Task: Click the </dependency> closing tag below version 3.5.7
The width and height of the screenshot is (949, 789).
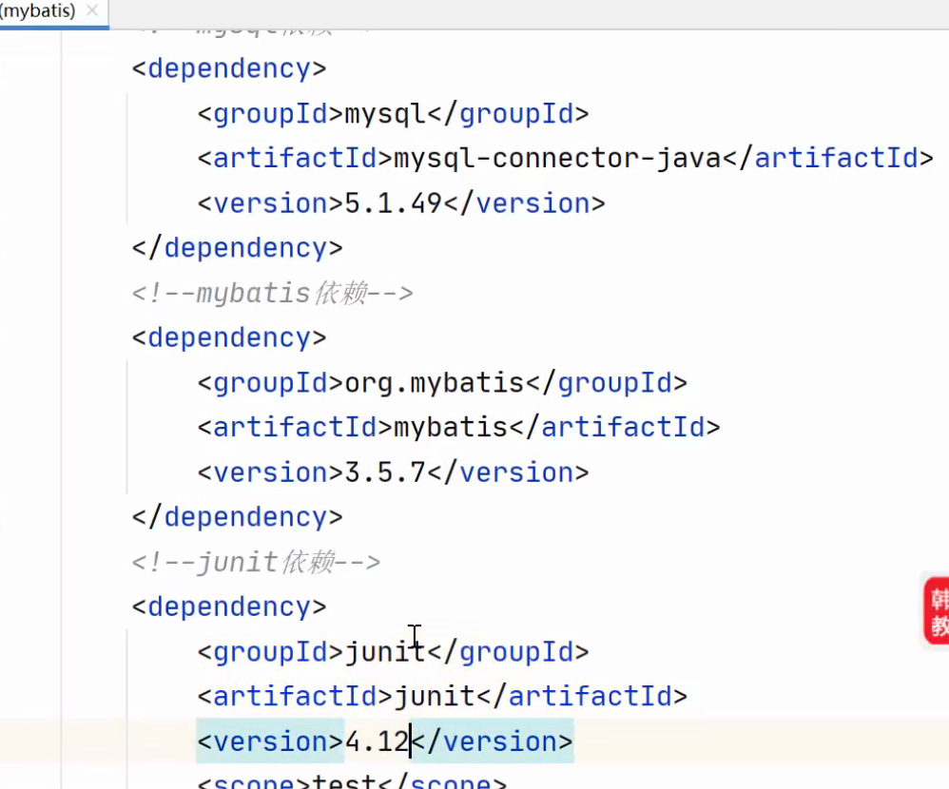Action: point(238,517)
